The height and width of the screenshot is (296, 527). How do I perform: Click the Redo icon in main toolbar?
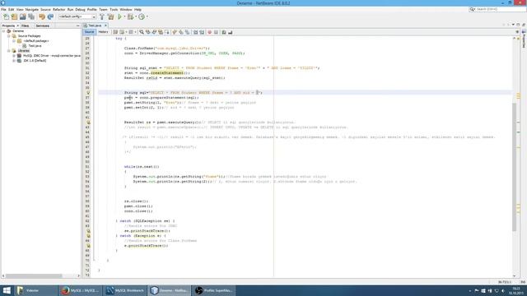coord(50,16)
